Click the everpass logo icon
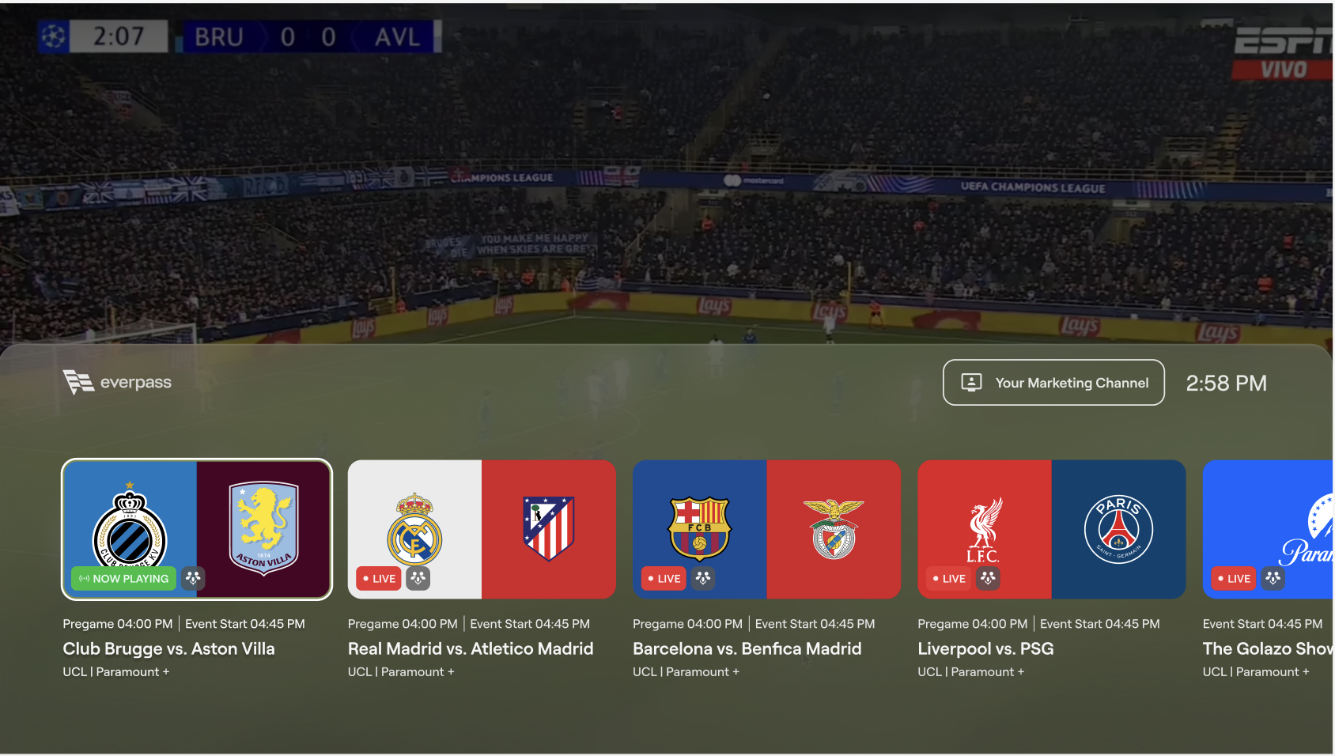The width and height of the screenshot is (1335, 756). (78, 382)
